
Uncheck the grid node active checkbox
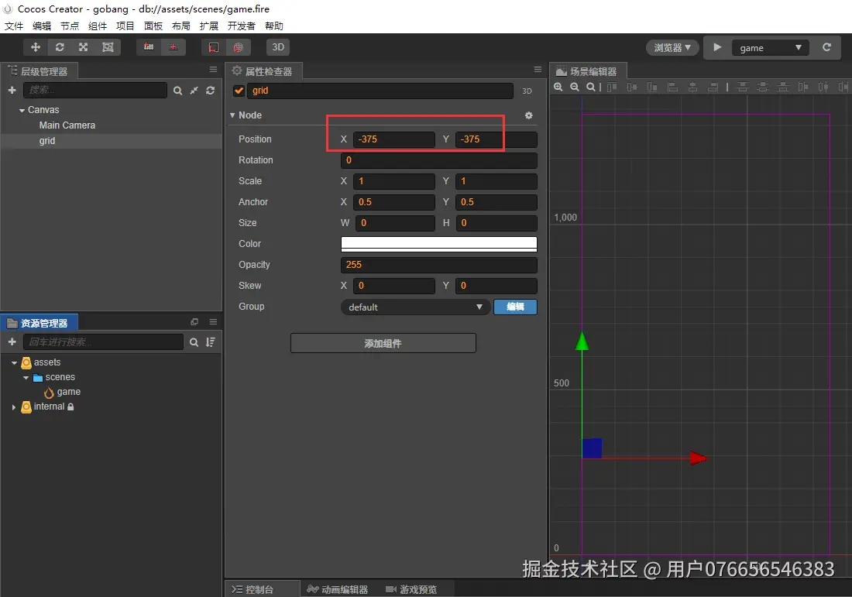[x=239, y=91]
